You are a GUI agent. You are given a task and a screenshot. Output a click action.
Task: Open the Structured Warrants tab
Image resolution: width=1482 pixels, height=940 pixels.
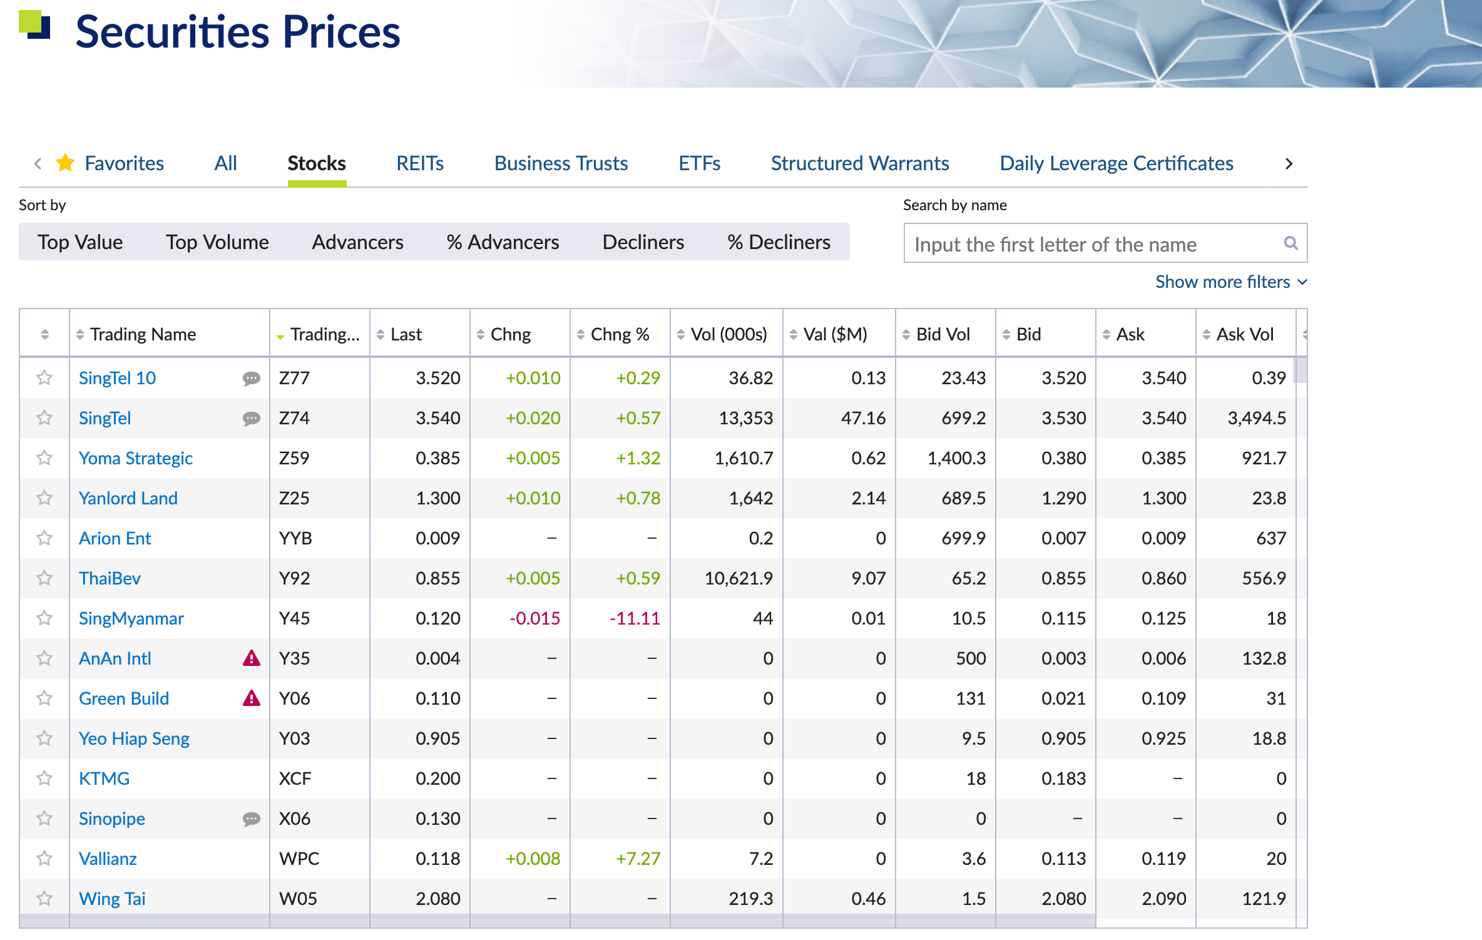[859, 163]
